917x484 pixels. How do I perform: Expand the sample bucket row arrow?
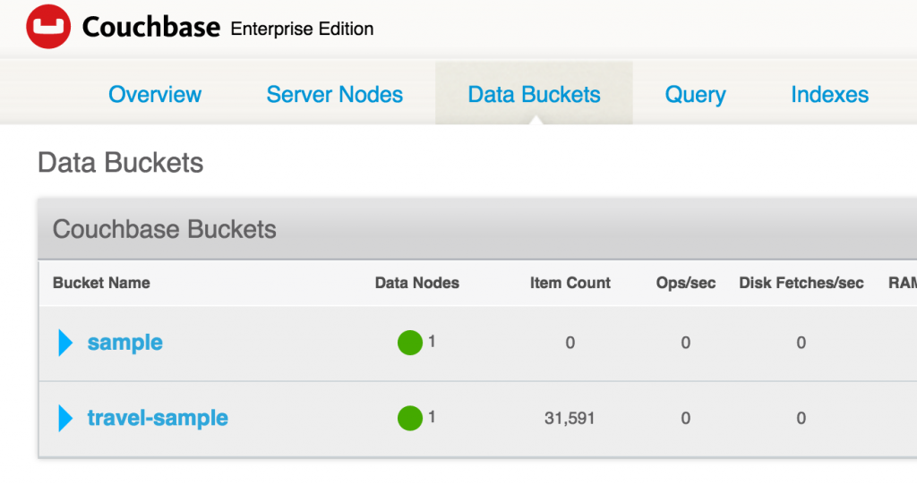tap(65, 343)
